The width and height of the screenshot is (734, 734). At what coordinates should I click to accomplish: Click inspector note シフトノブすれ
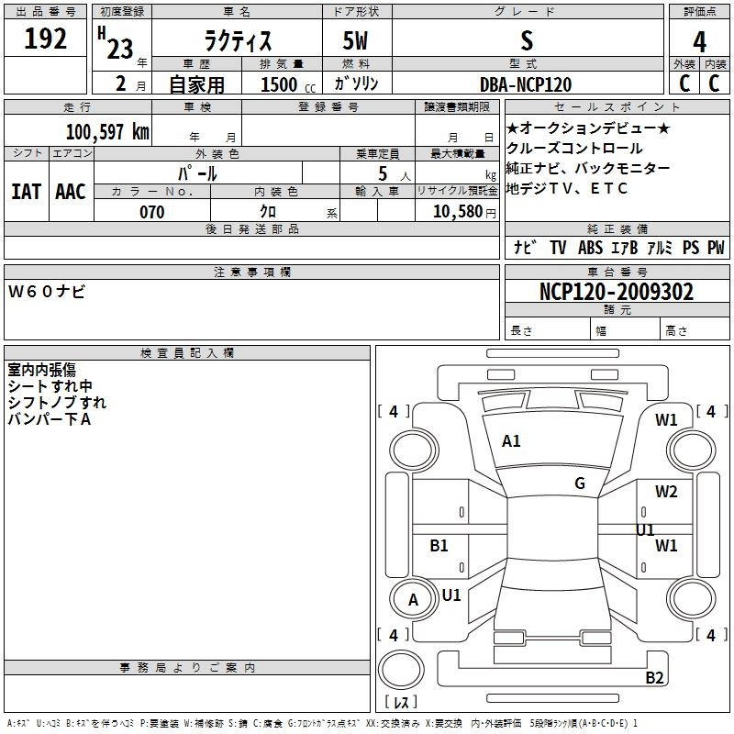[57, 403]
